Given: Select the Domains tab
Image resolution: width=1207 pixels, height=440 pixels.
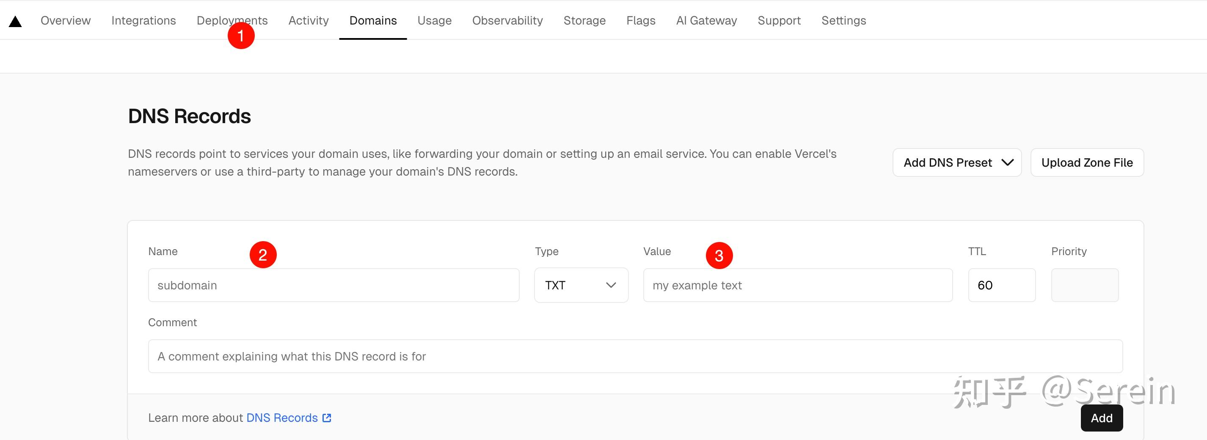Looking at the screenshot, I should pyautogui.click(x=372, y=20).
